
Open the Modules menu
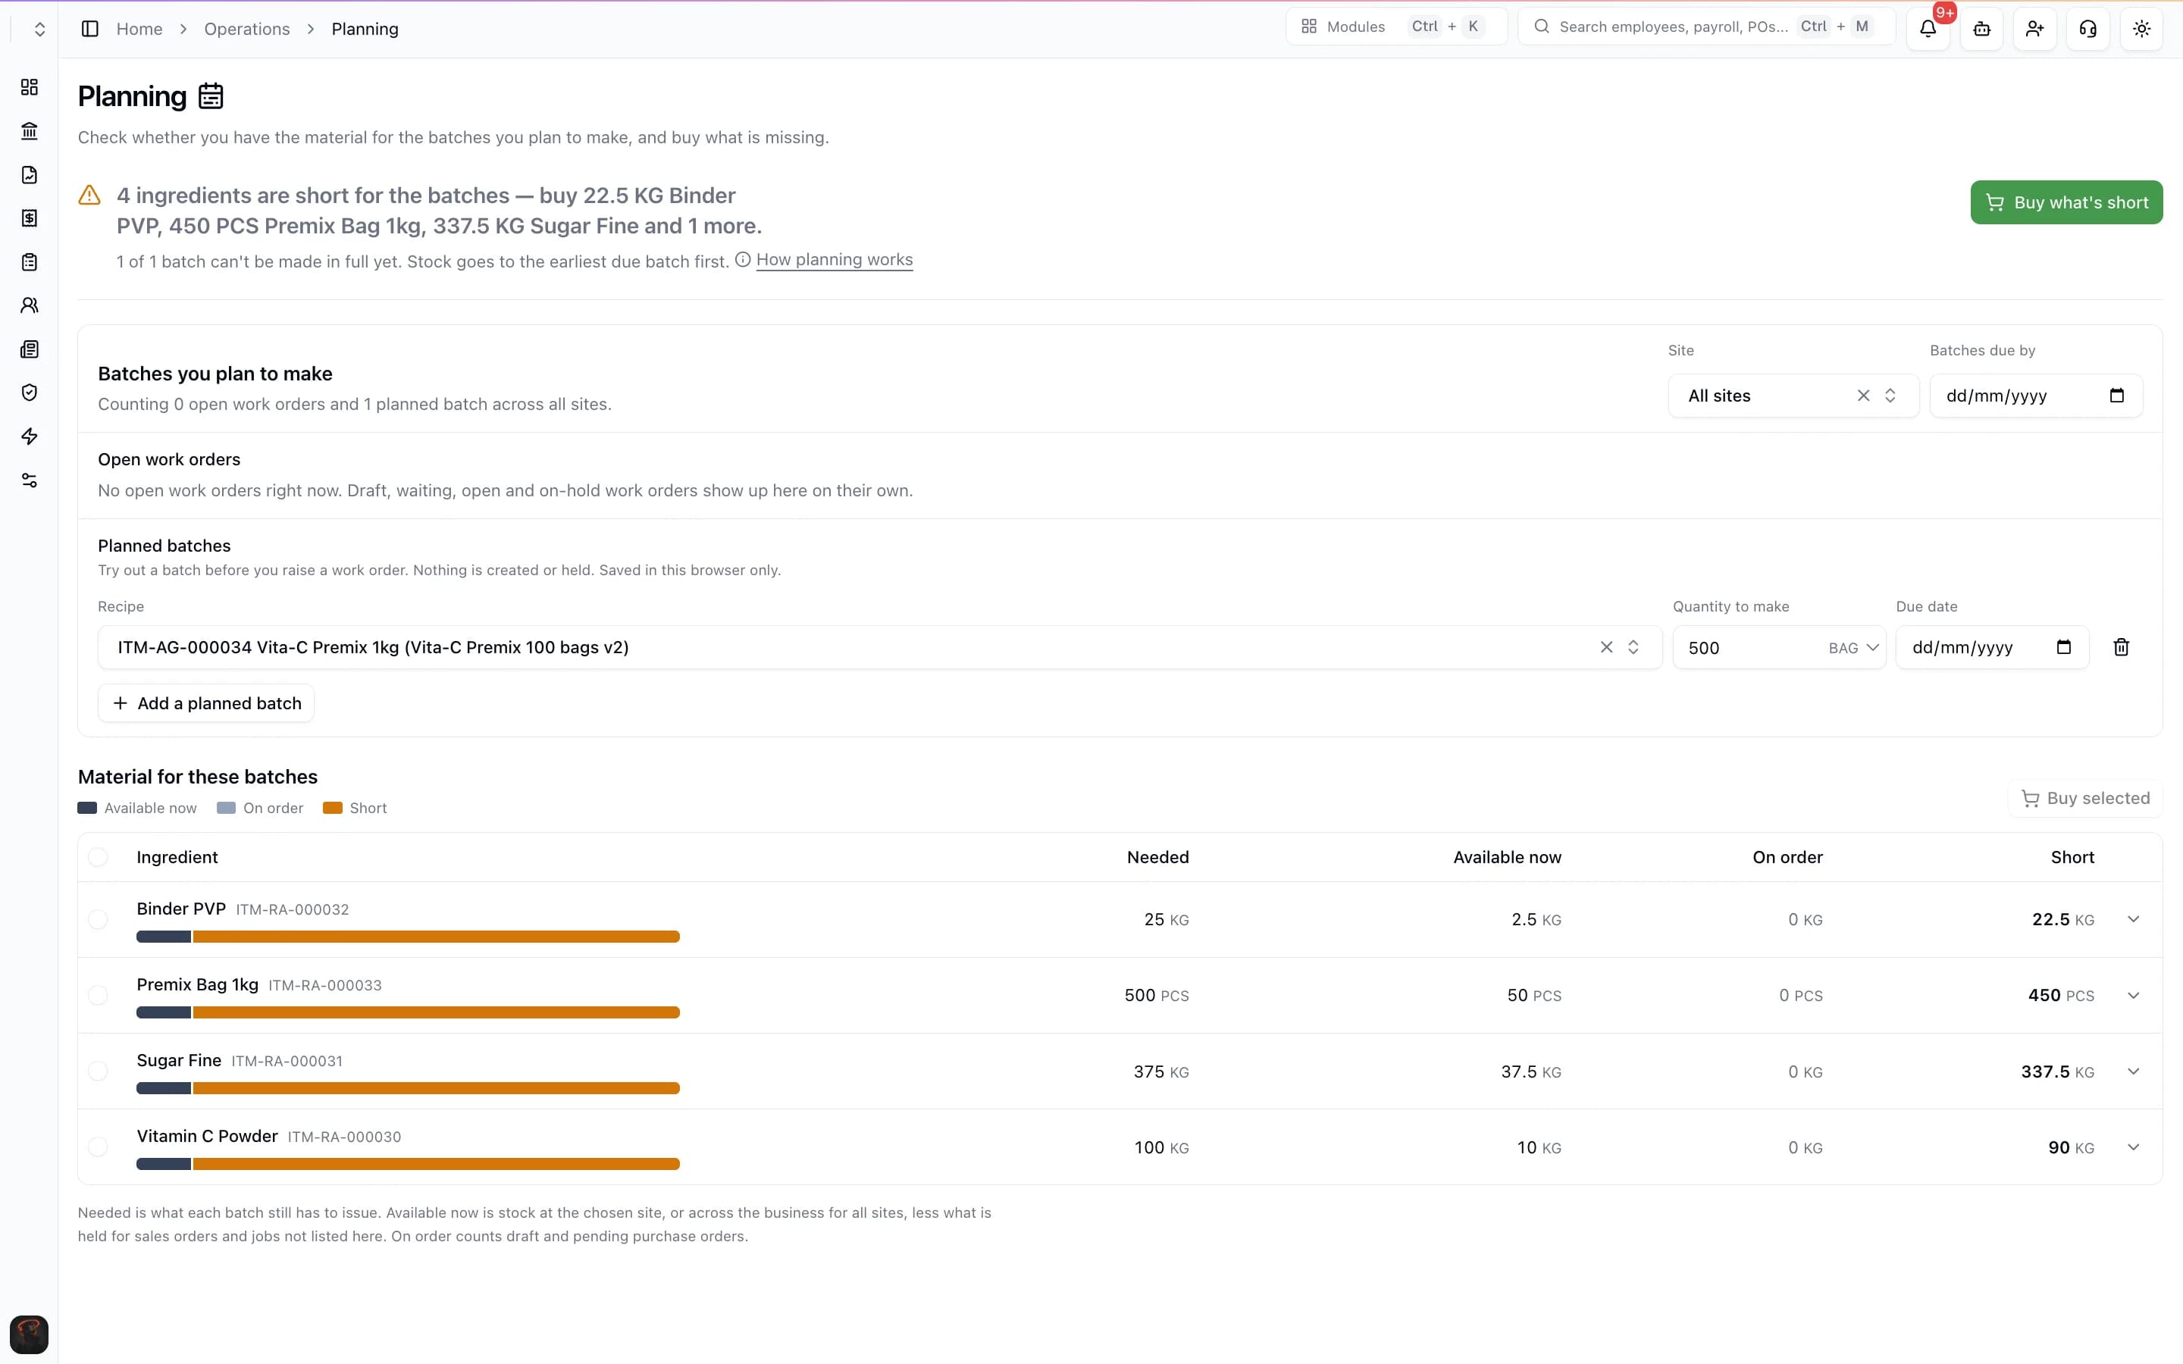click(1395, 27)
